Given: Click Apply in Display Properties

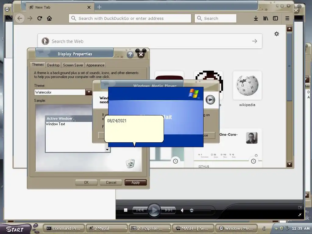Looking at the screenshot, I should click(x=136, y=183).
